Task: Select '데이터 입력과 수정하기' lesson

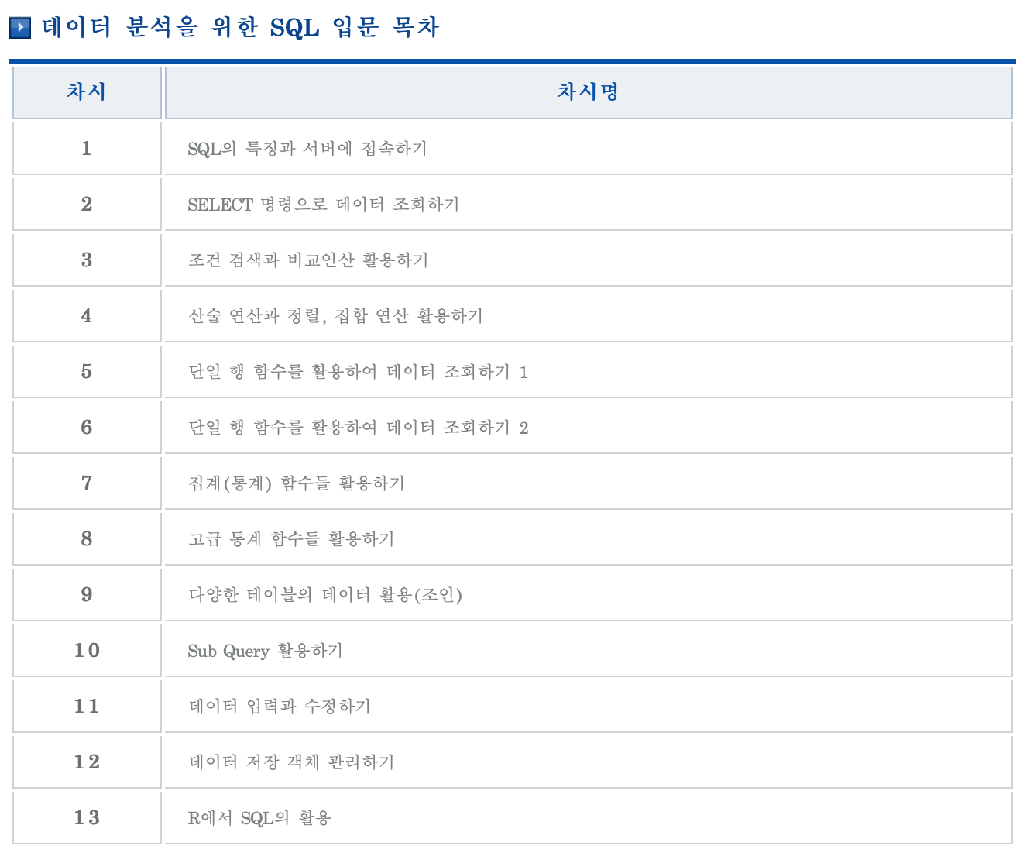Action: [280, 707]
